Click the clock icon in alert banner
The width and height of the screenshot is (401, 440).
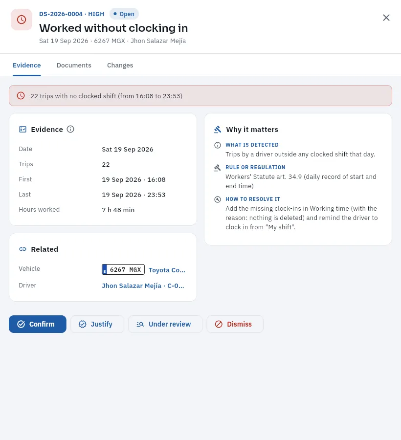pos(21,96)
